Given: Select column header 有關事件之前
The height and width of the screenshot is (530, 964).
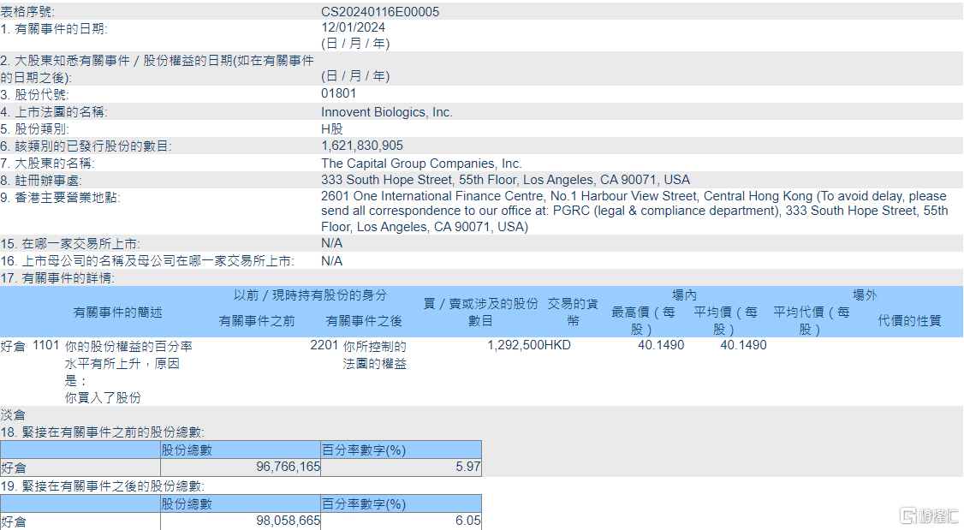Looking at the screenshot, I should pyautogui.click(x=257, y=321).
